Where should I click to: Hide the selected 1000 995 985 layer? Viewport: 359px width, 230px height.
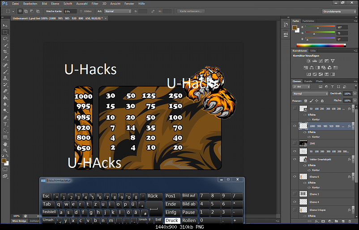point(295,126)
